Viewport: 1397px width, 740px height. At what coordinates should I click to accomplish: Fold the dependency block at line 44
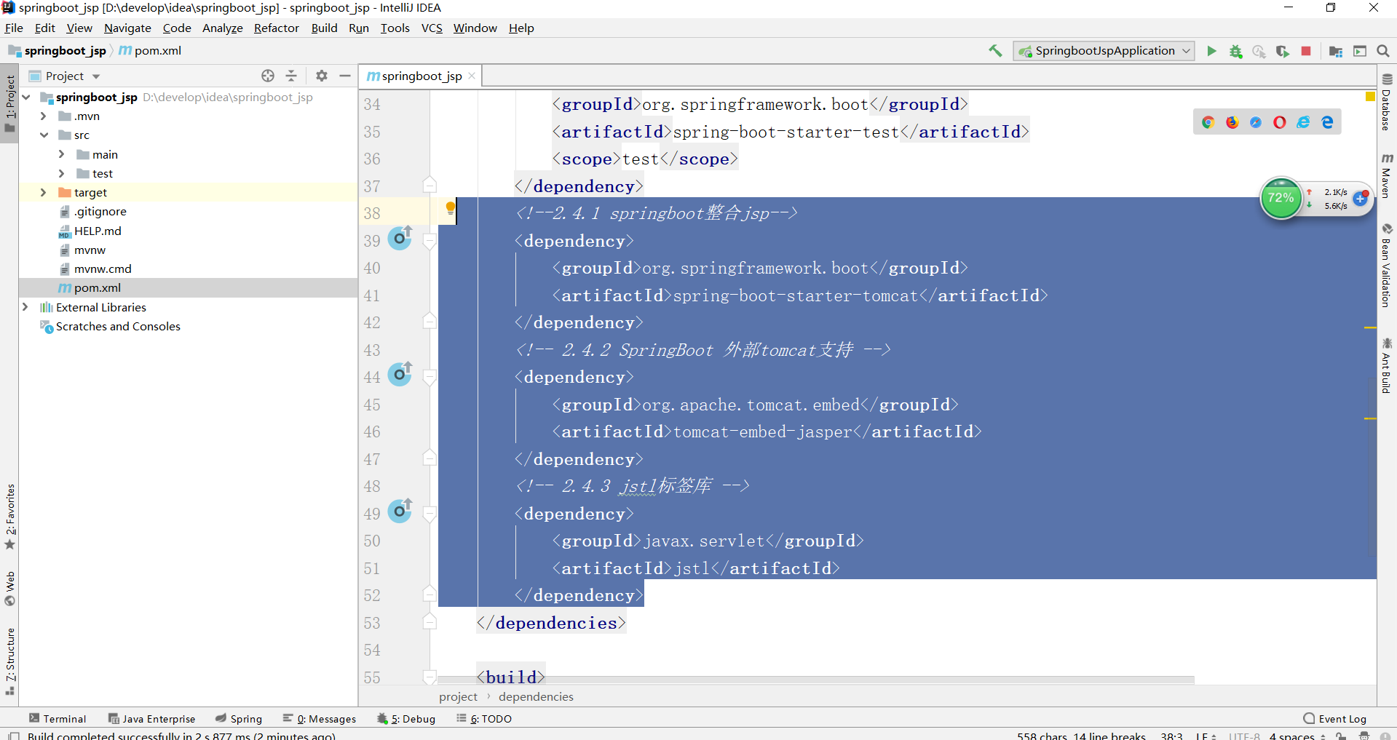pyautogui.click(x=430, y=378)
